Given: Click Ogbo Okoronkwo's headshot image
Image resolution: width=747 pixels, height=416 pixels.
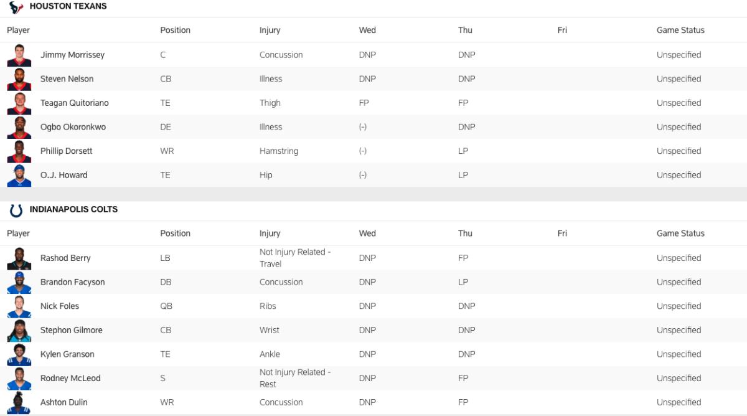Looking at the screenshot, I should tap(19, 127).
